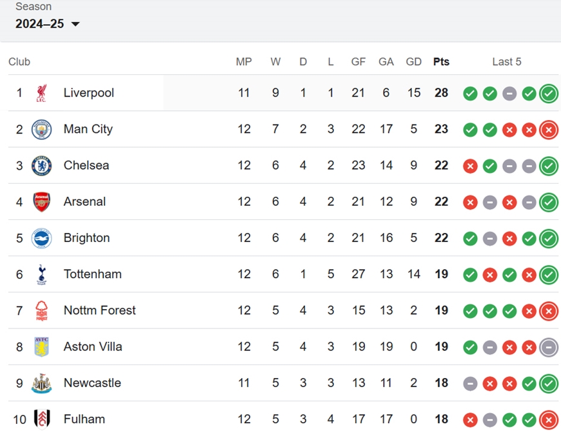Click the Arsenal club crest
561x431 pixels.
coord(41,202)
